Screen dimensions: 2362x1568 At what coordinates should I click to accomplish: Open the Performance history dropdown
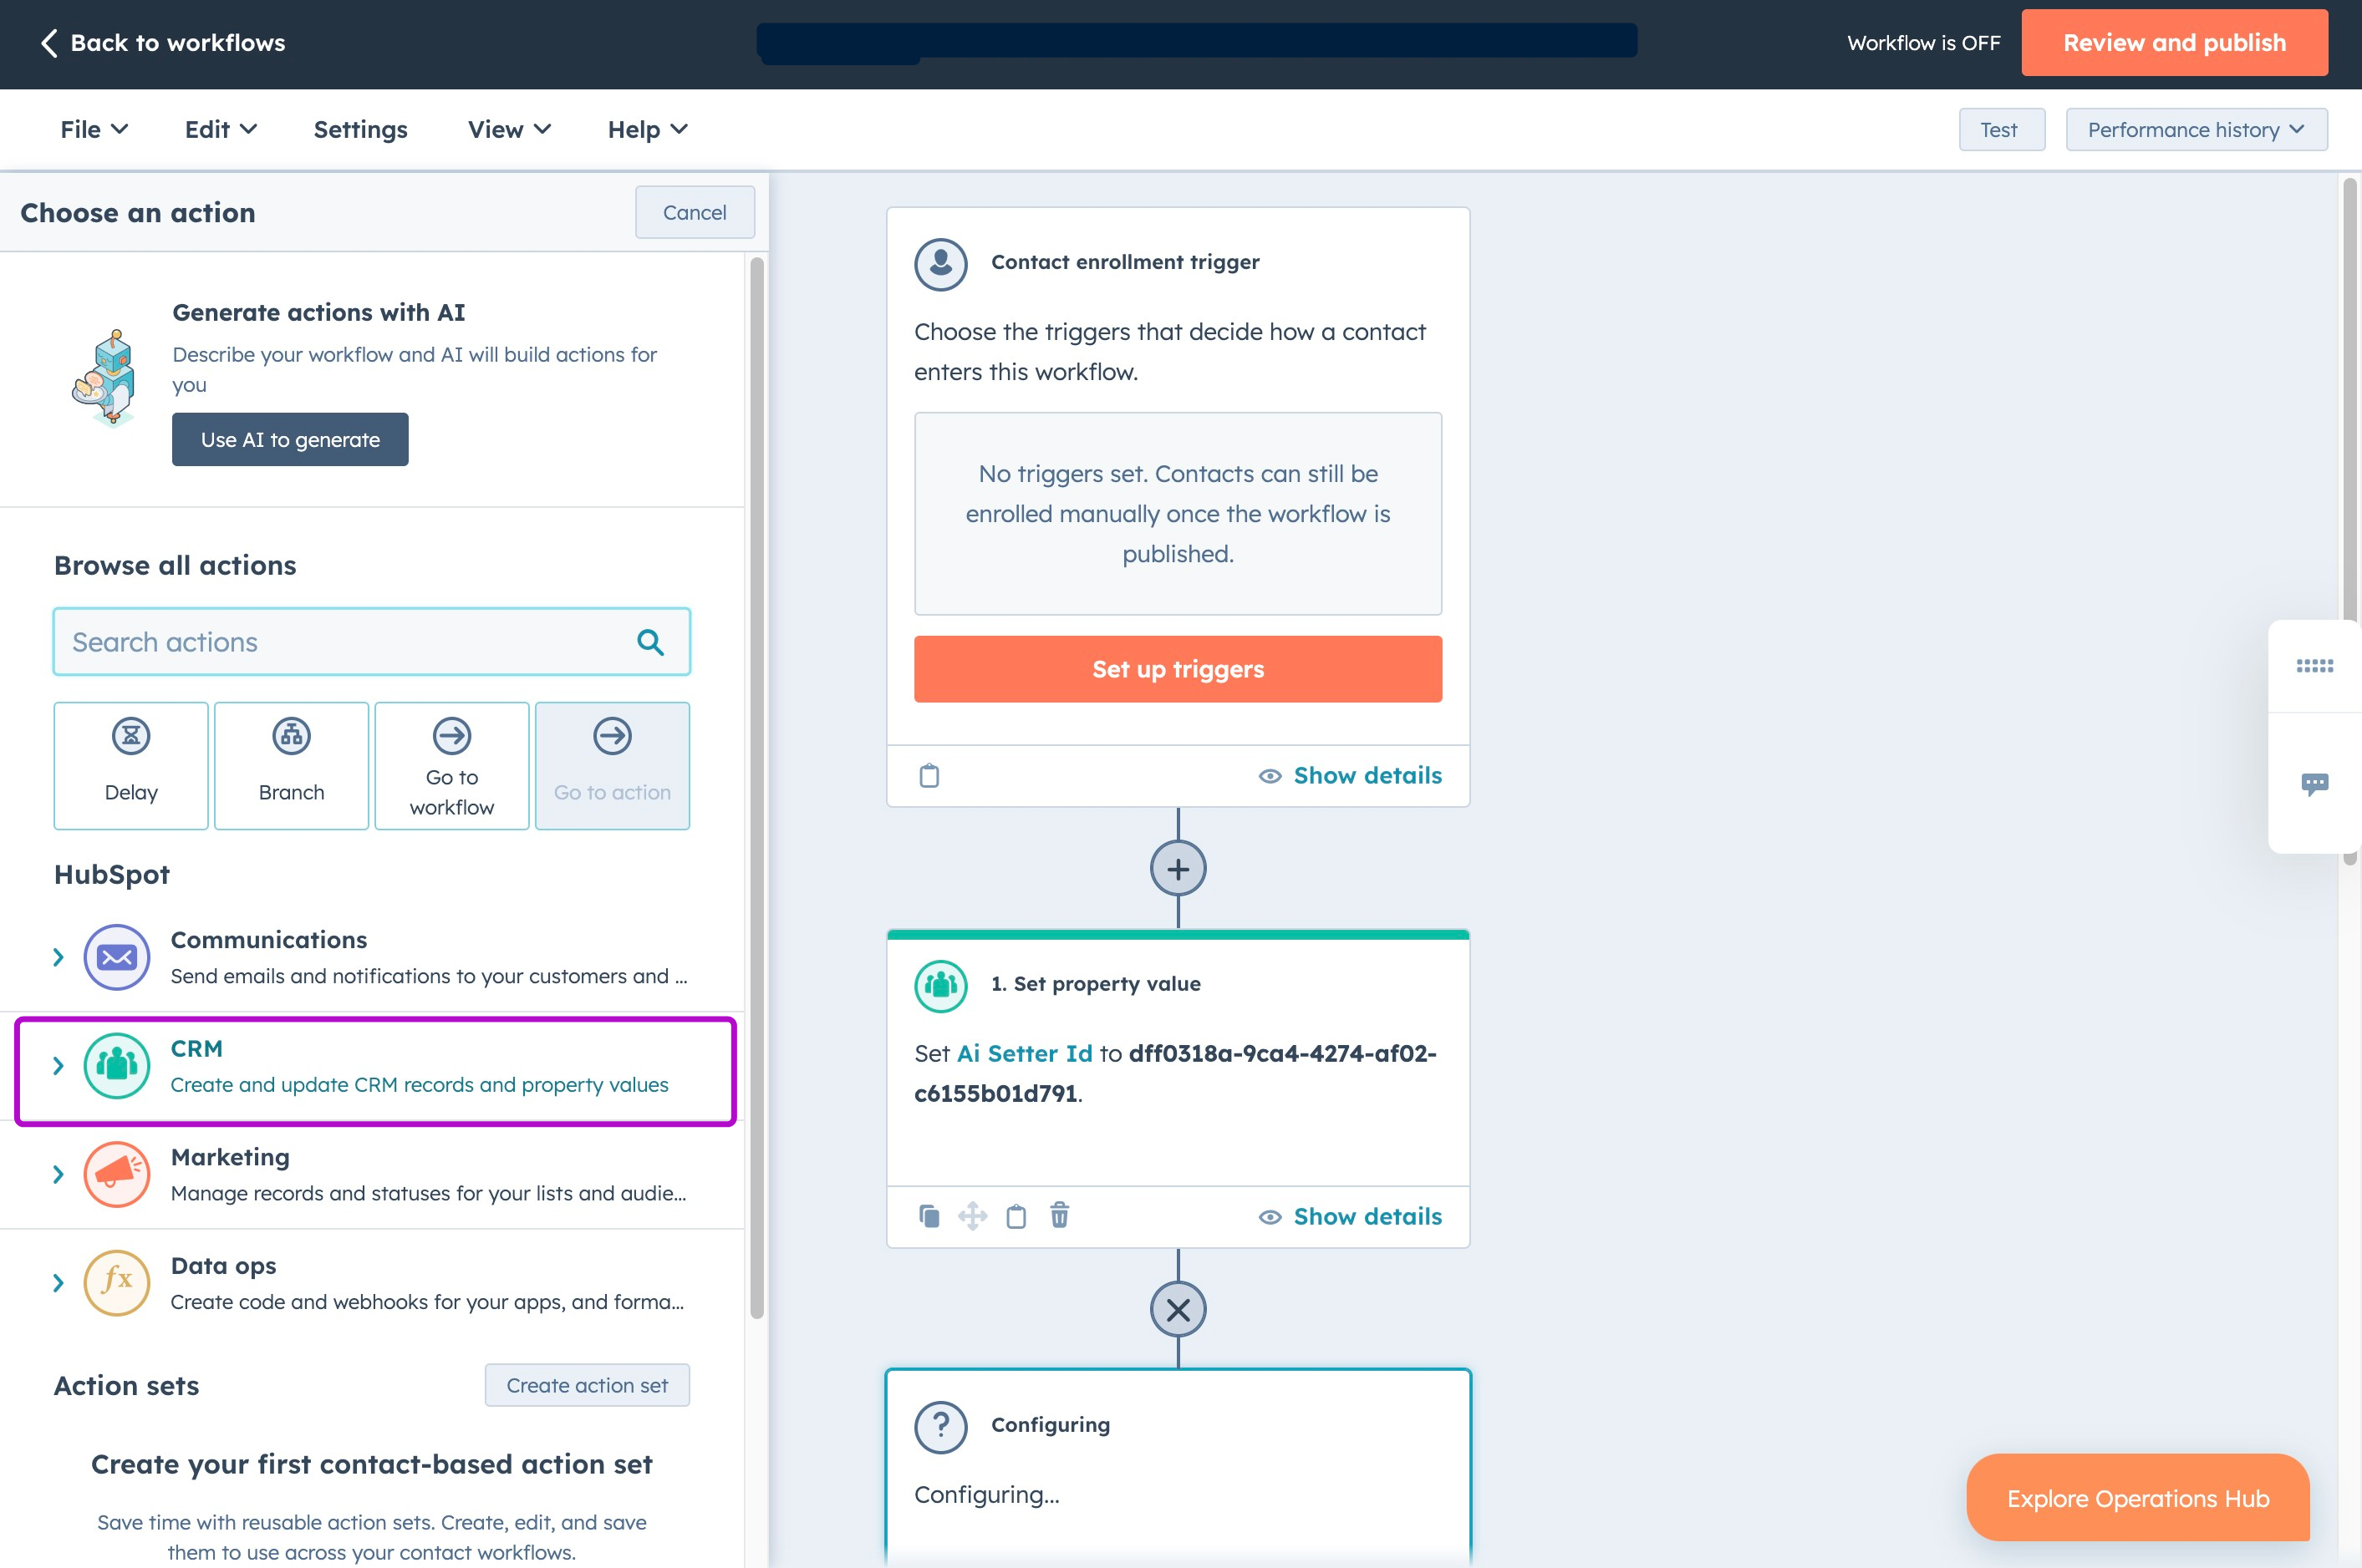pos(2196,130)
